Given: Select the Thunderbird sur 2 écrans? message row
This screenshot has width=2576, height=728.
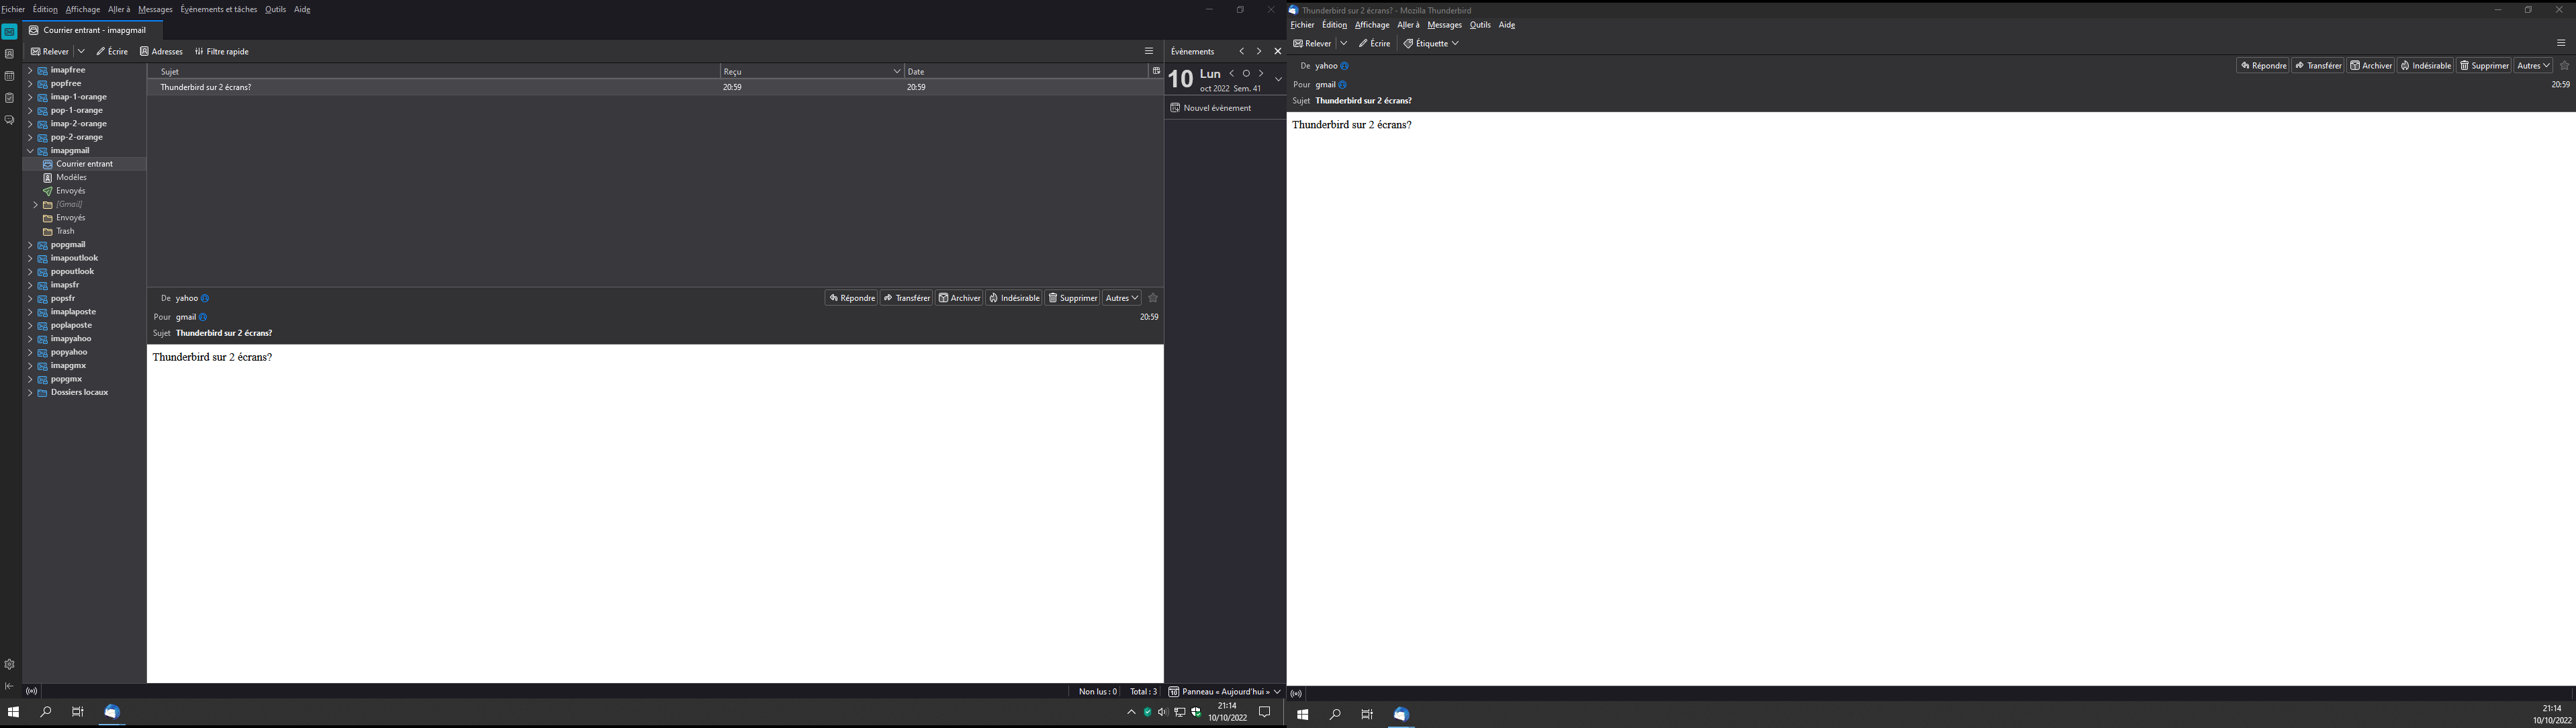Looking at the screenshot, I should (x=206, y=88).
